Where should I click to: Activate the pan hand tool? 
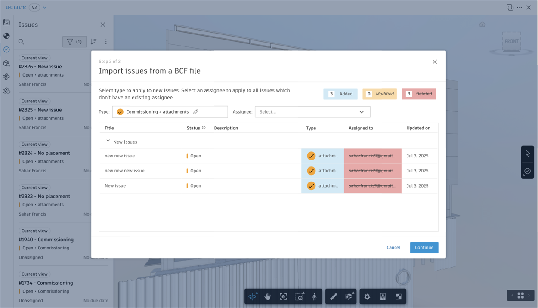(x=268, y=296)
